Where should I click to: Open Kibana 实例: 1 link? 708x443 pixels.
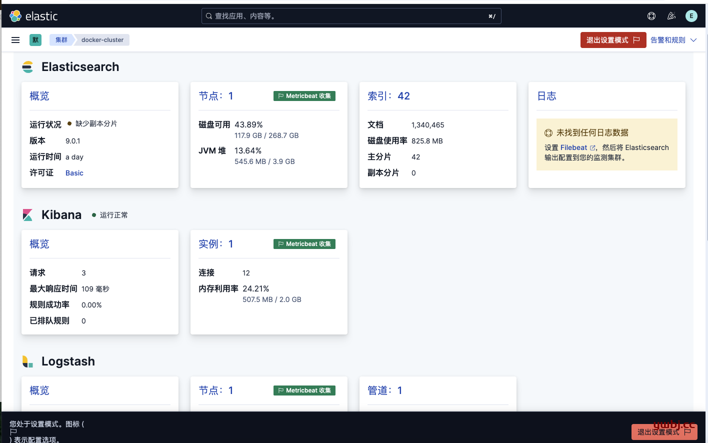(x=216, y=244)
